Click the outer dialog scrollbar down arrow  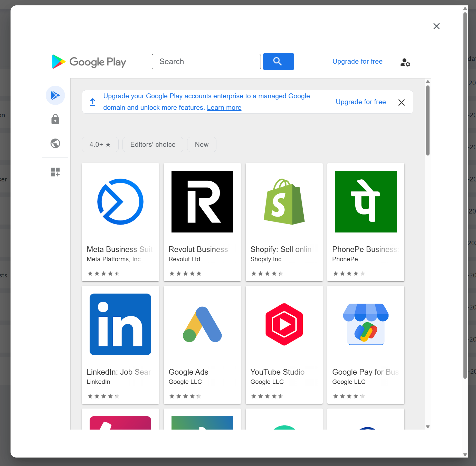pyautogui.click(x=465, y=454)
